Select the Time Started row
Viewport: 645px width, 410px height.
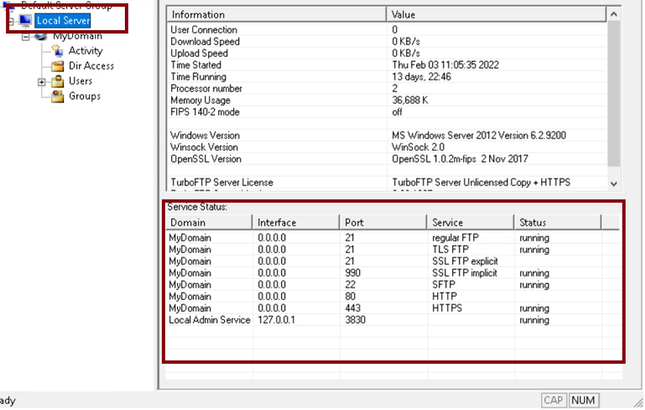tap(387, 65)
